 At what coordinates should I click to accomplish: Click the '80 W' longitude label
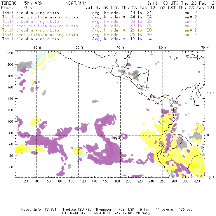pos(163,48)
